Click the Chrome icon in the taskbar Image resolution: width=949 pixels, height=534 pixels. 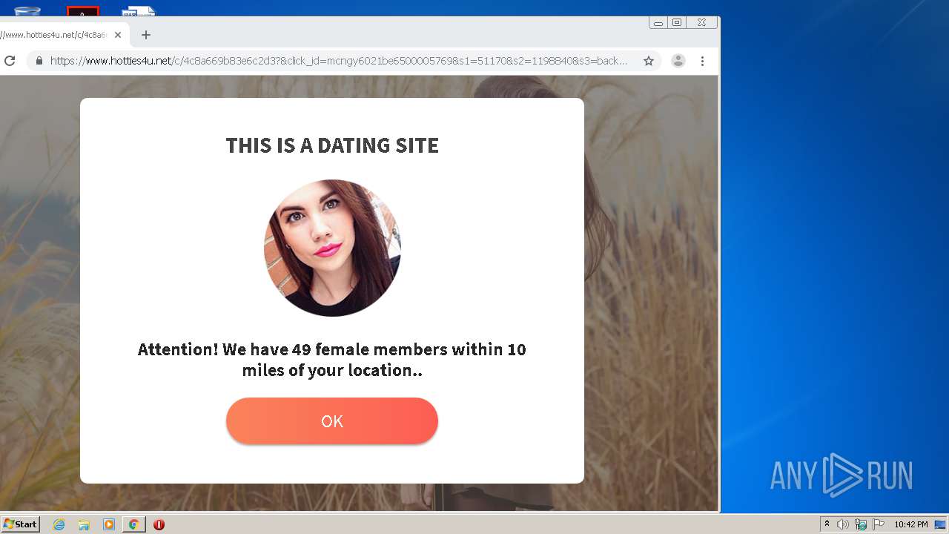point(133,524)
